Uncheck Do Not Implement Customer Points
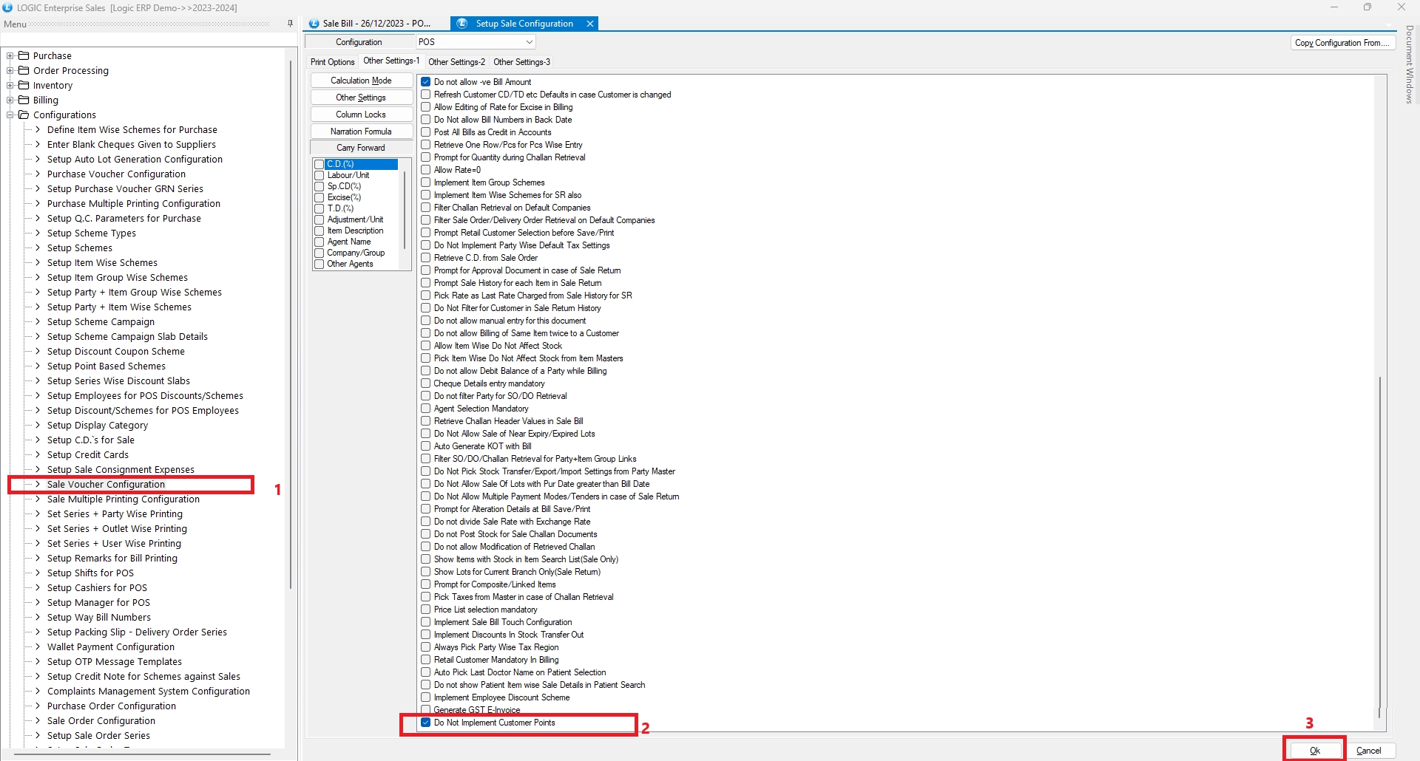Viewport: 1420px width, 761px height. click(426, 723)
